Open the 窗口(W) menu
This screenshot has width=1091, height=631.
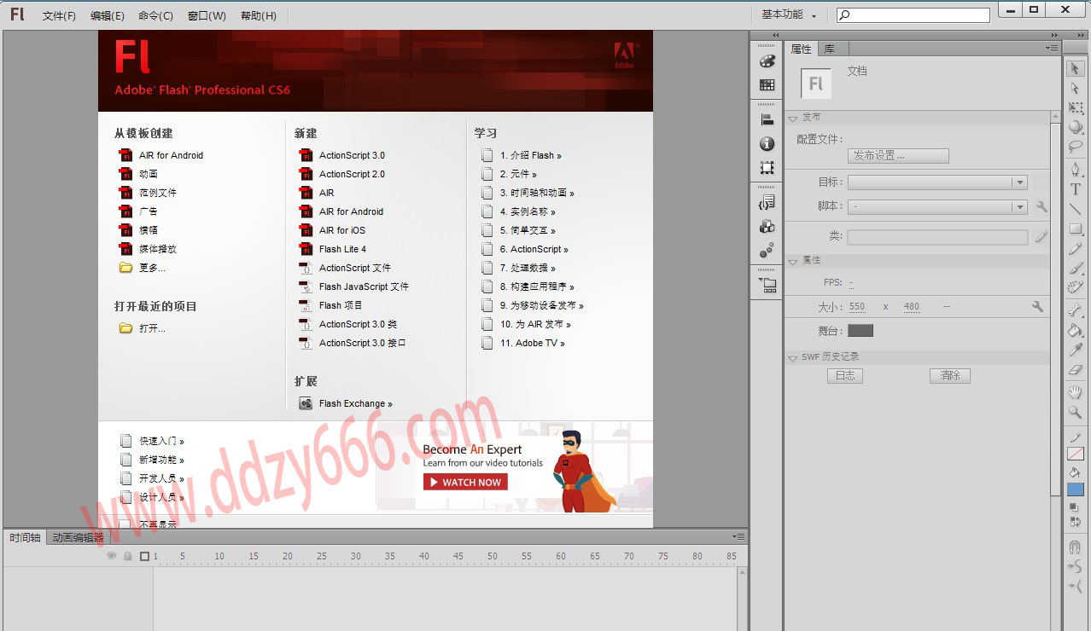click(x=207, y=15)
